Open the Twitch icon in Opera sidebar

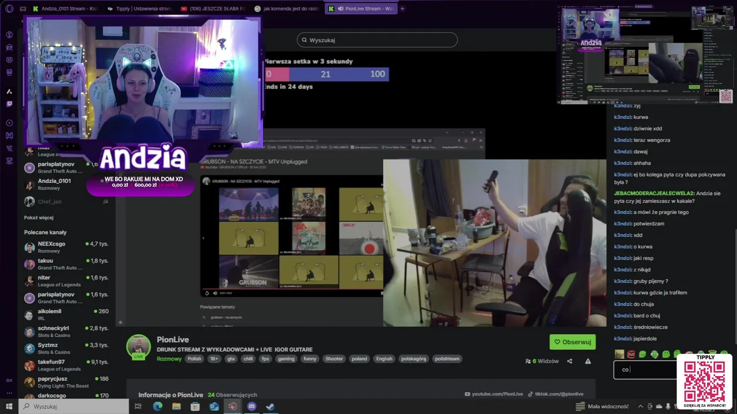coord(9,104)
